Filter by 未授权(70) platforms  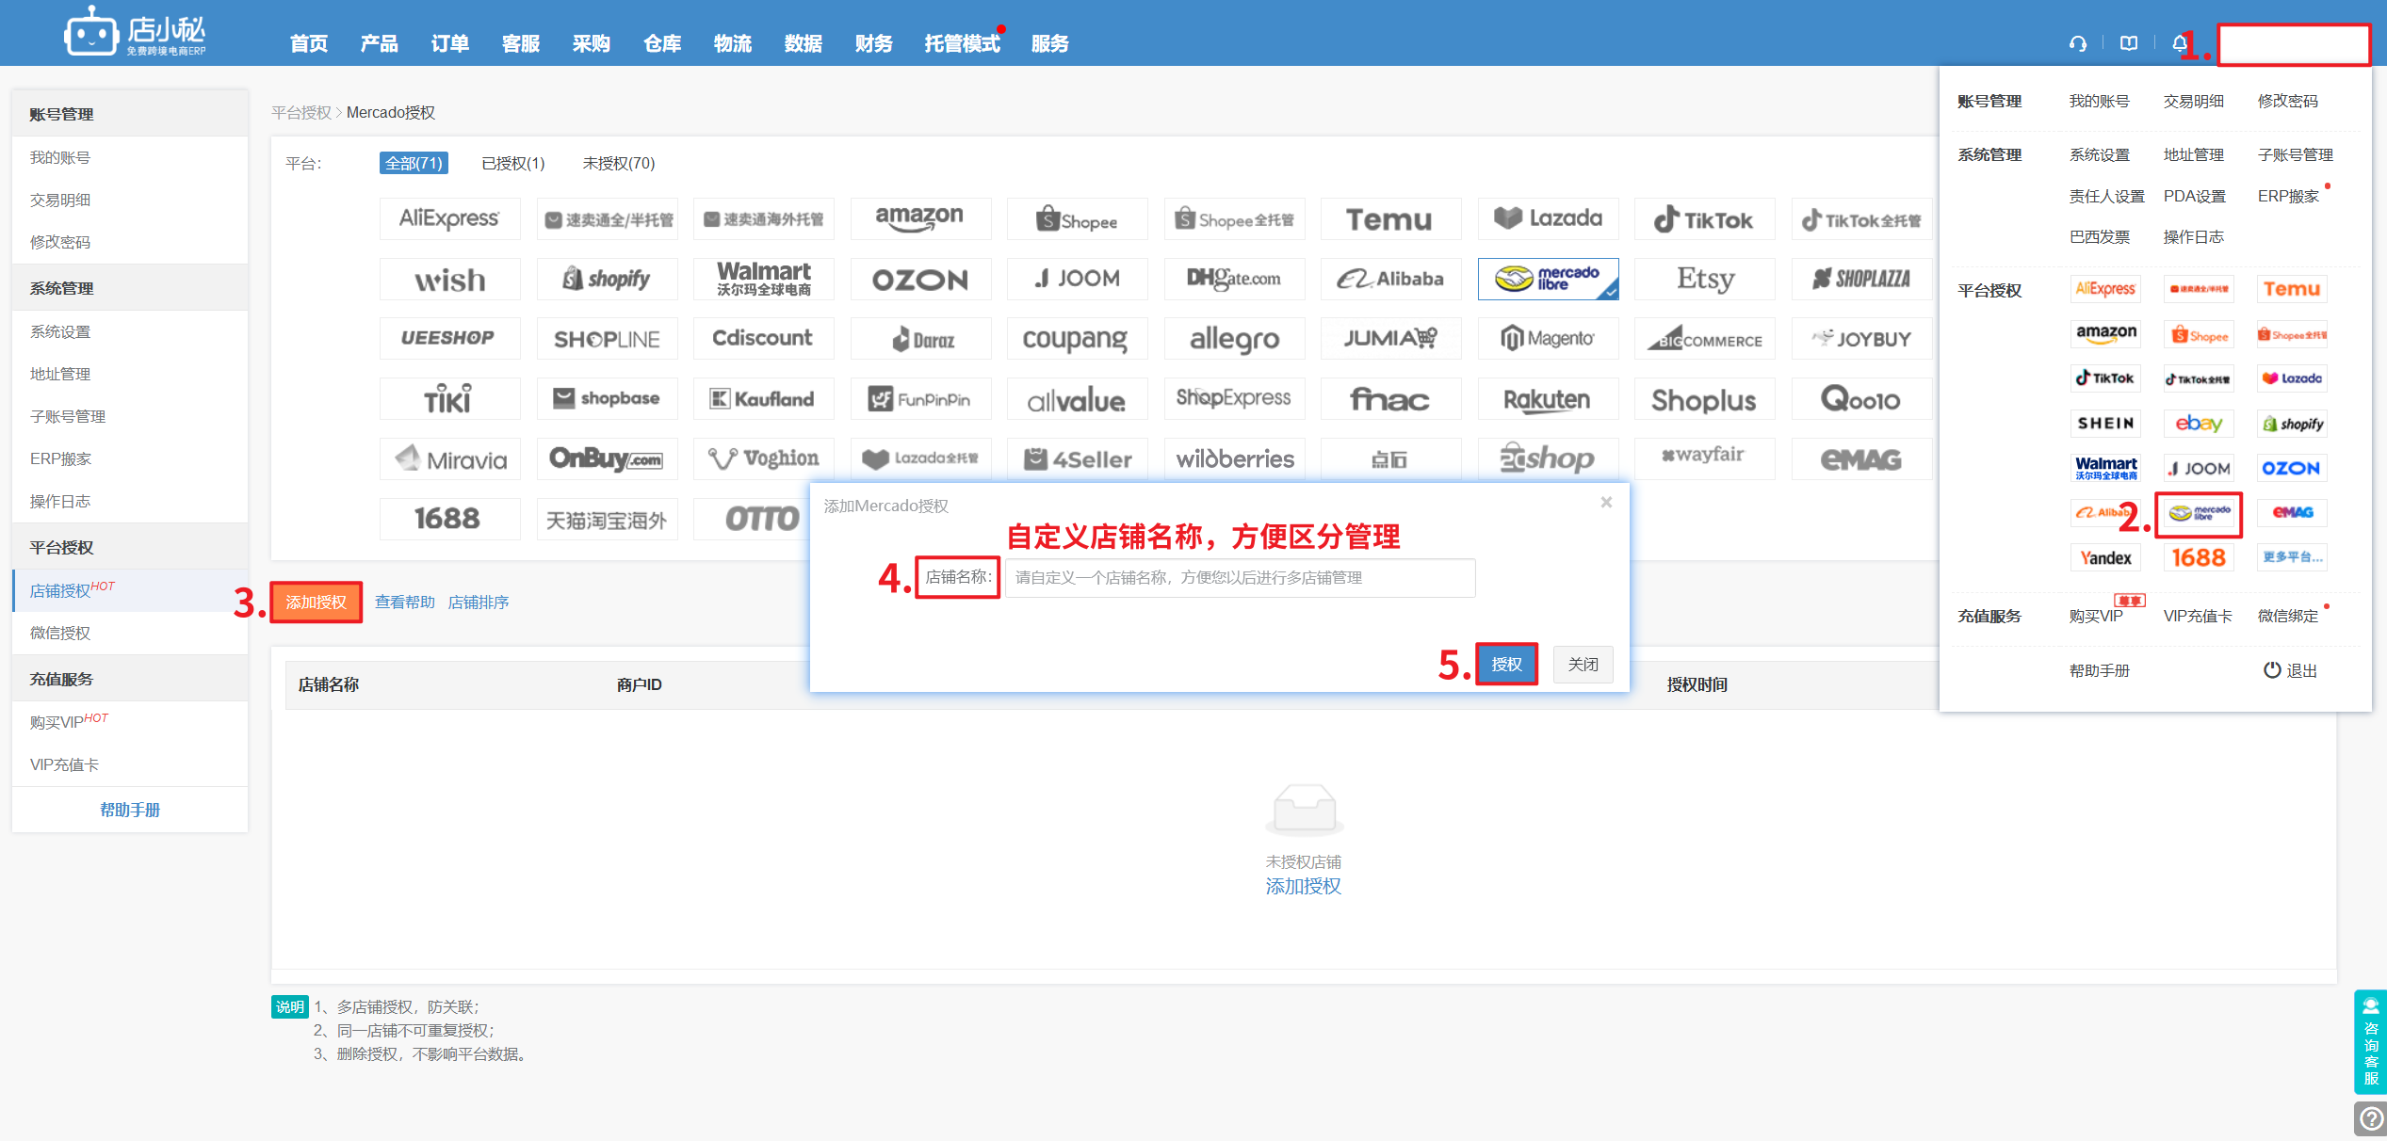(618, 164)
